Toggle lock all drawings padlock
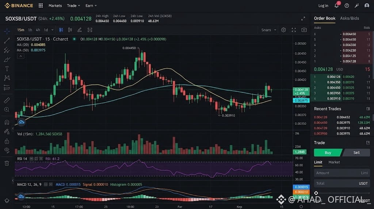 click(7, 141)
